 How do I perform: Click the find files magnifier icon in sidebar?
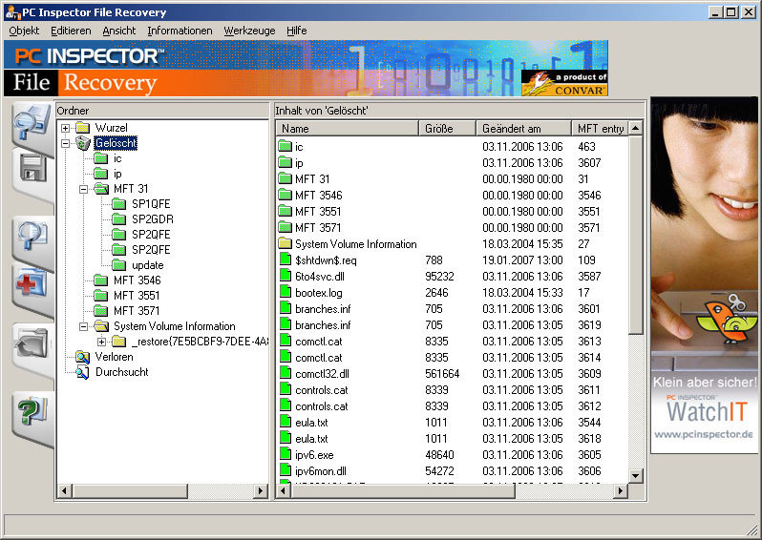(32, 236)
